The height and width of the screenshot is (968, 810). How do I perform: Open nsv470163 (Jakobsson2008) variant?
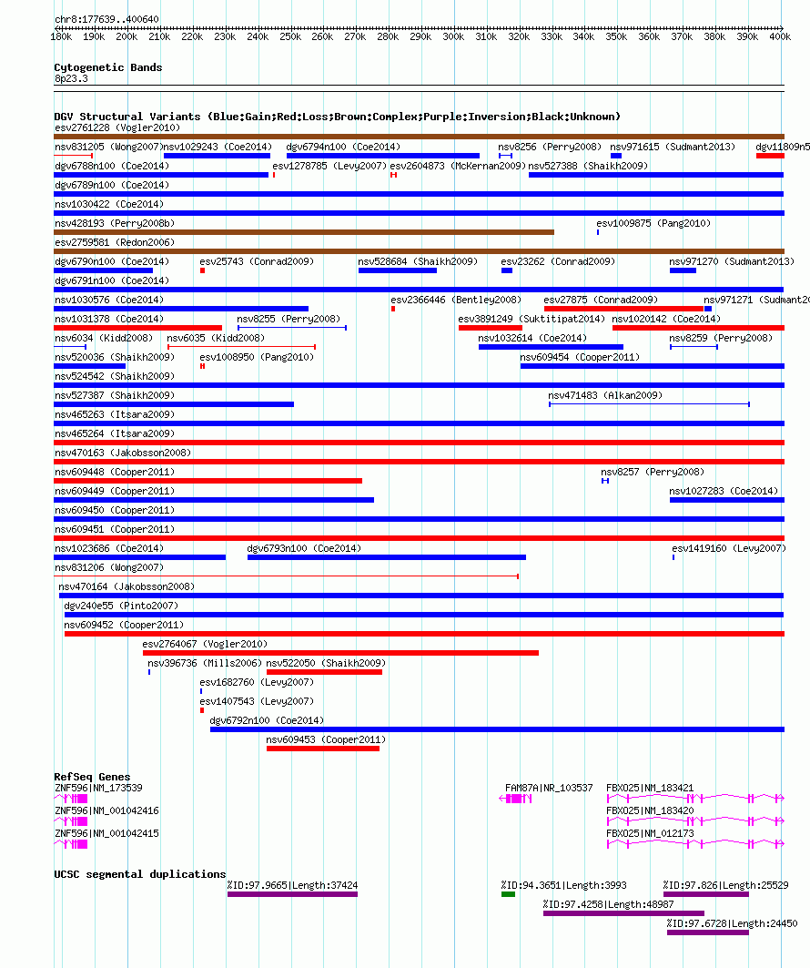coord(419,462)
